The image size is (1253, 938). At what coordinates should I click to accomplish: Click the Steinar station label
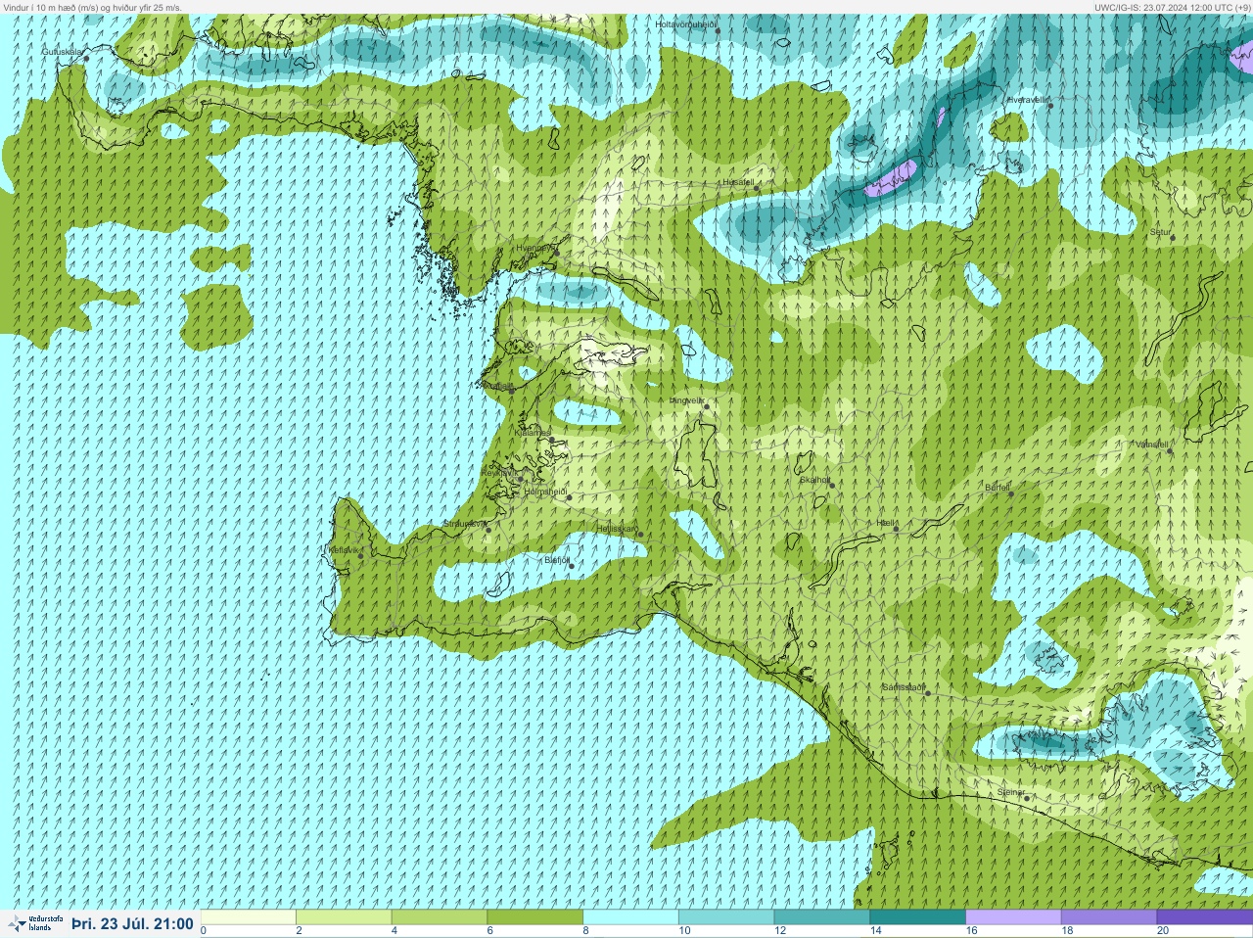pyautogui.click(x=1011, y=792)
